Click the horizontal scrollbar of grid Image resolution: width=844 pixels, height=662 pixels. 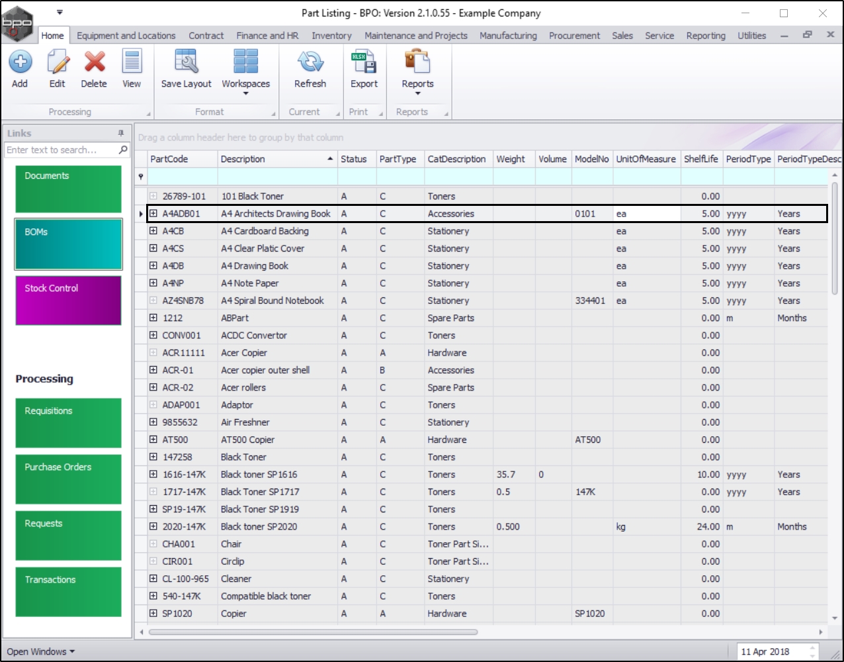coord(313,632)
